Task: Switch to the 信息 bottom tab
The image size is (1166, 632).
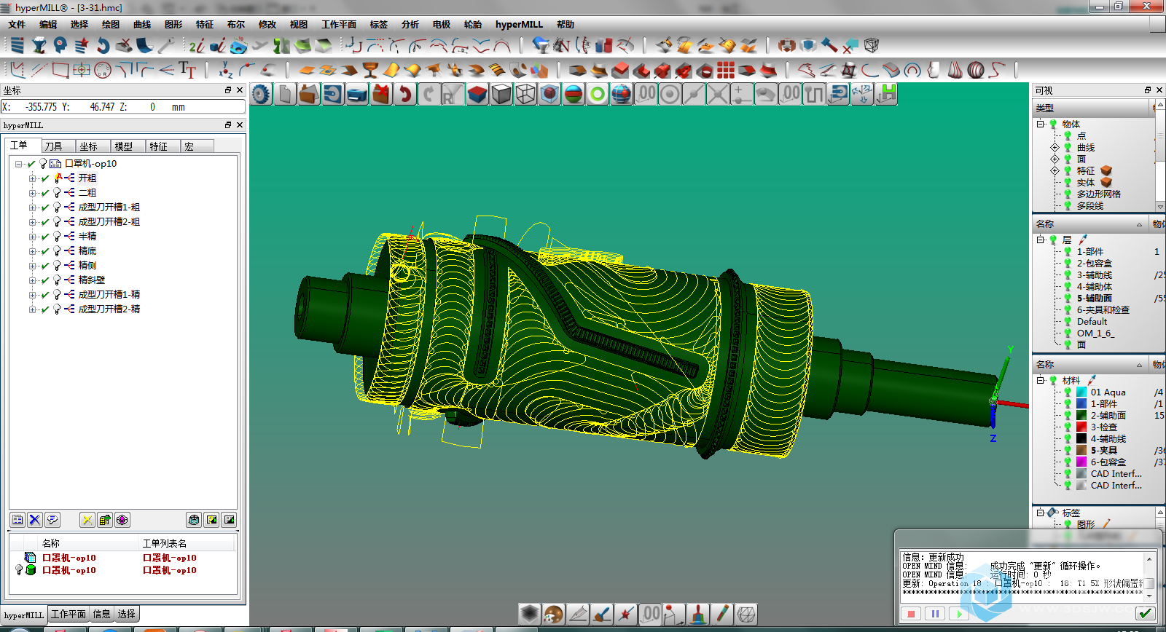Action: 102,614
